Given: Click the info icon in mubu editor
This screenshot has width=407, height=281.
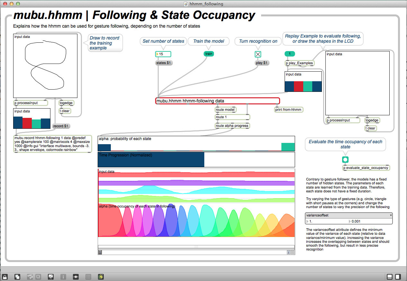Looking at the screenshot, I should (x=288, y=253).
